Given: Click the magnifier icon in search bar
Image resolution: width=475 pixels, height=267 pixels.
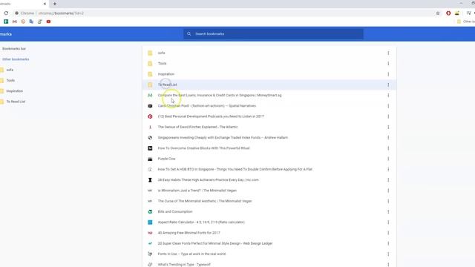Looking at the screenshot, I should 189,34.
